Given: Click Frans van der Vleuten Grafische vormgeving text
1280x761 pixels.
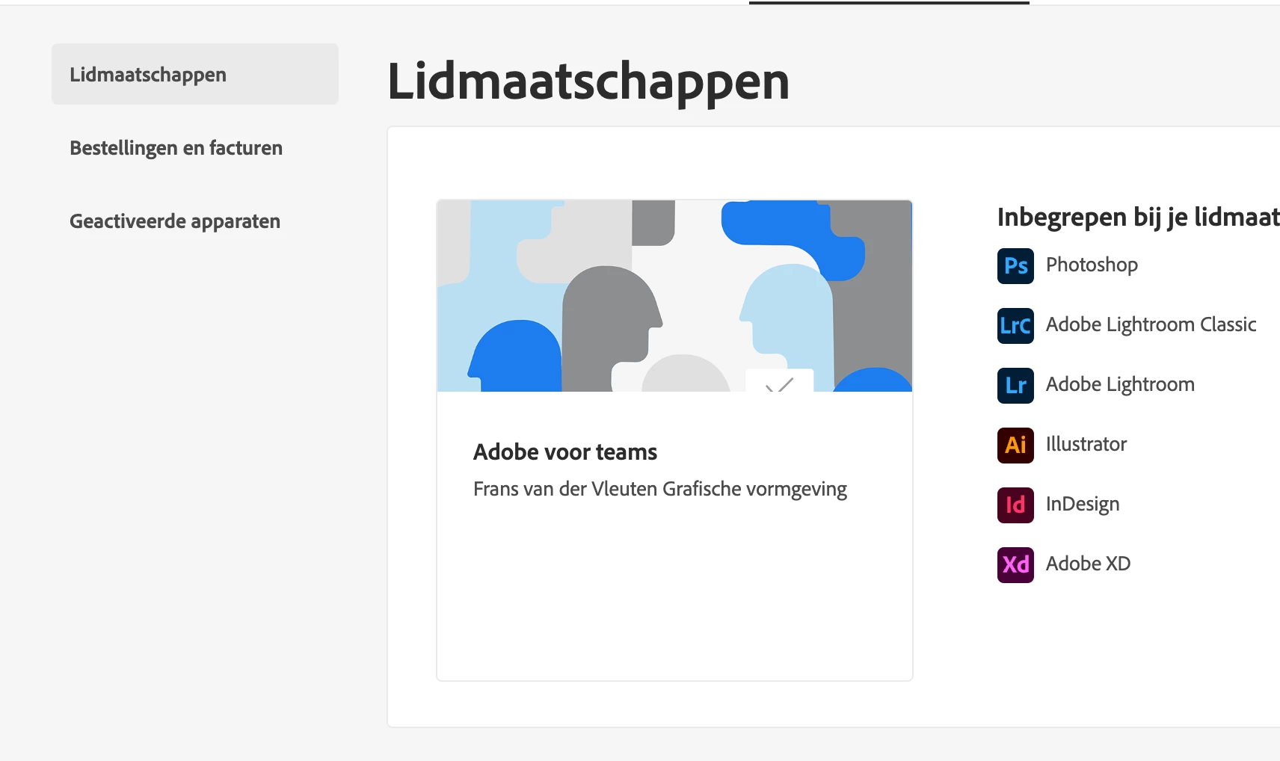Looking at the screenshot, I should 660,489.
